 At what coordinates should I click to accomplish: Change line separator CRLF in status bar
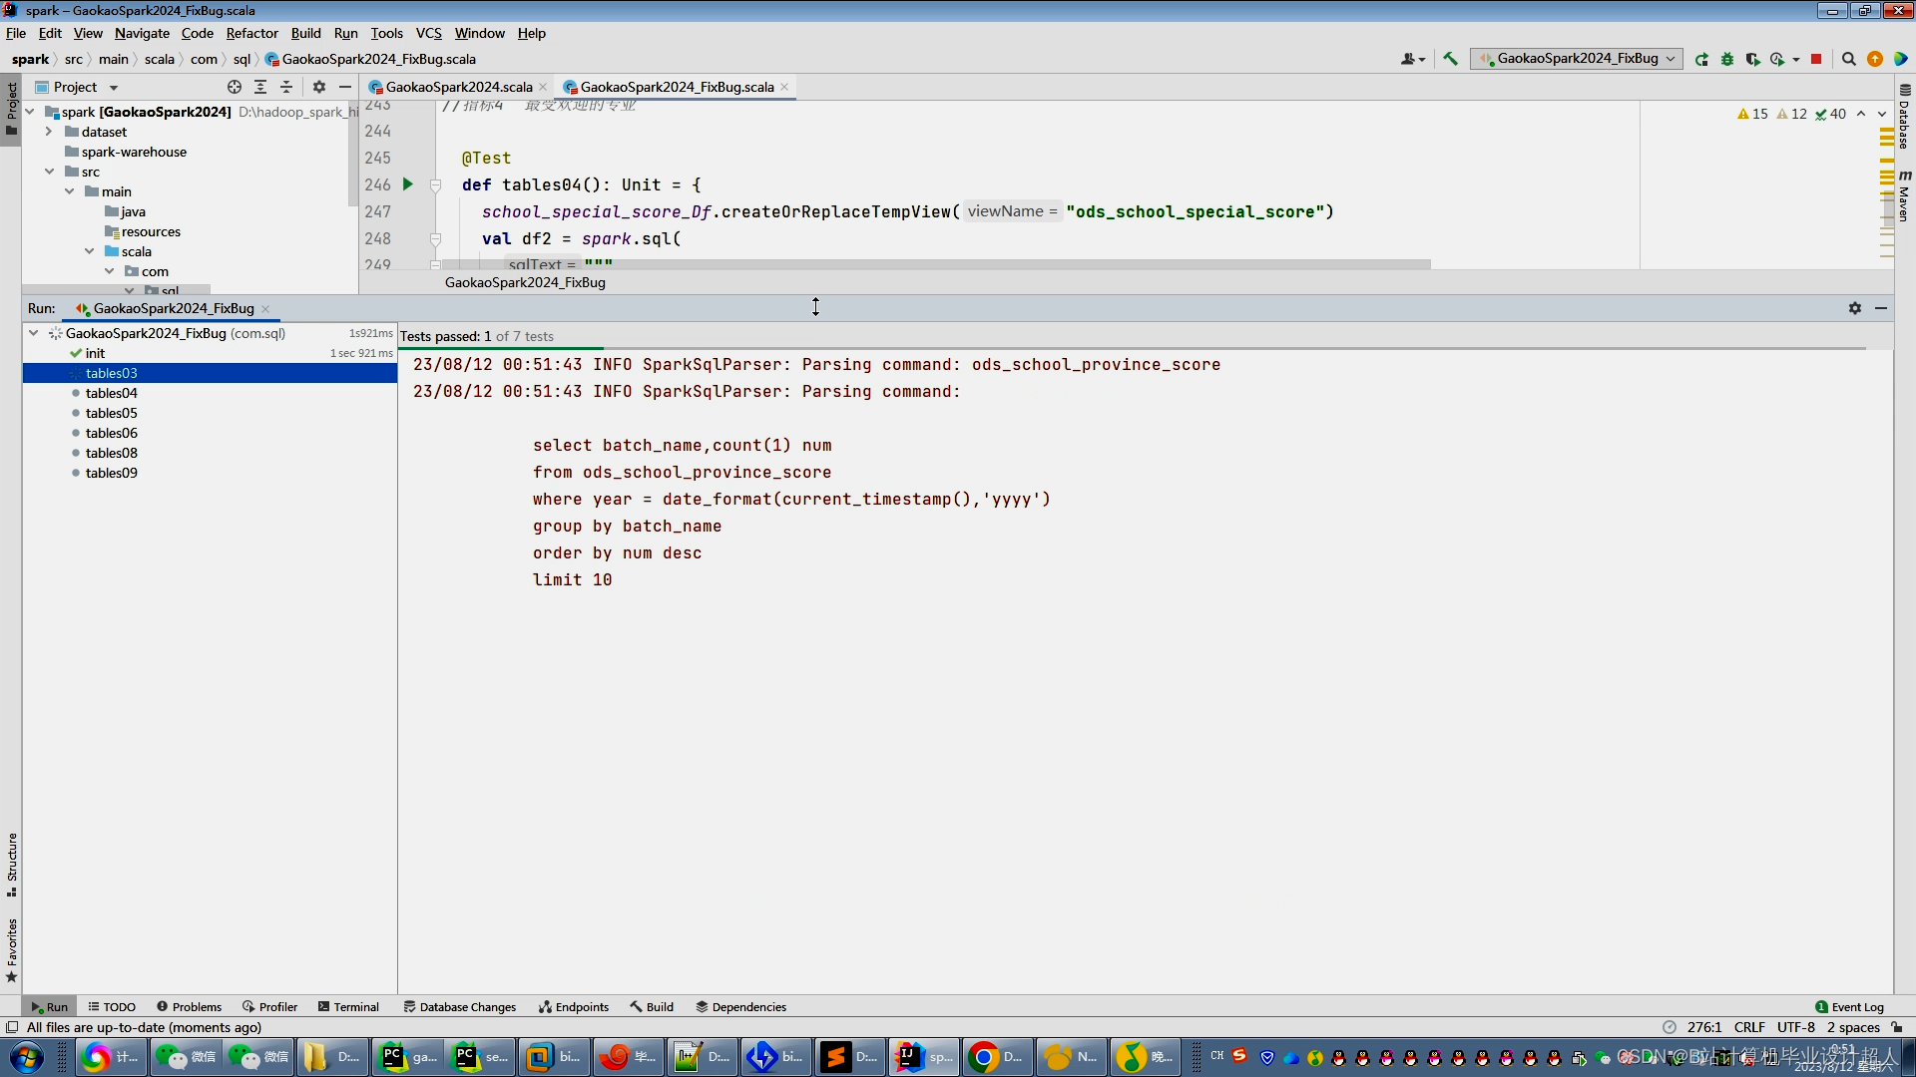tap(1749, 1027)
